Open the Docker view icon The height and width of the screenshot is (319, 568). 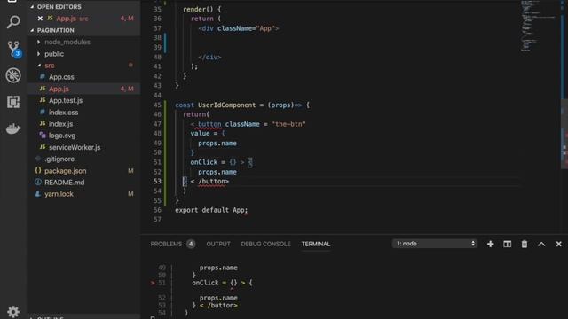[13, 128]
